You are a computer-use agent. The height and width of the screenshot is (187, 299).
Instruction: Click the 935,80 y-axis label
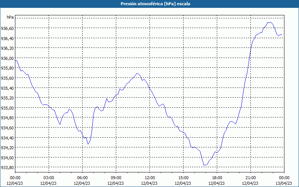pos(7,68)
